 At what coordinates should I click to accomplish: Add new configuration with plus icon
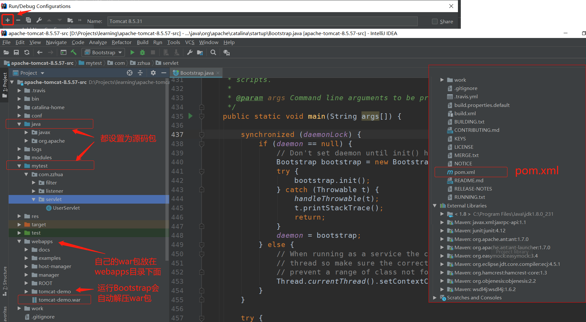(x=7, y=20)
